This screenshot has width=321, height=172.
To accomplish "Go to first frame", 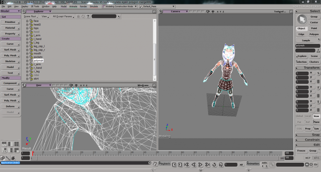I will tap(187, 164).
